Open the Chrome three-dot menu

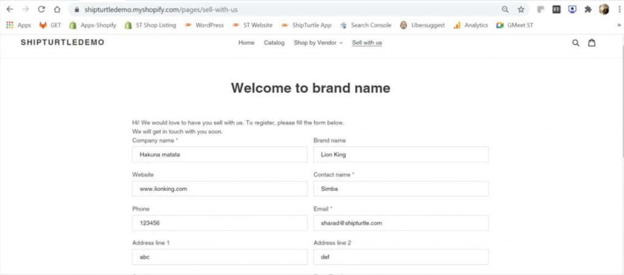point(620,10)
